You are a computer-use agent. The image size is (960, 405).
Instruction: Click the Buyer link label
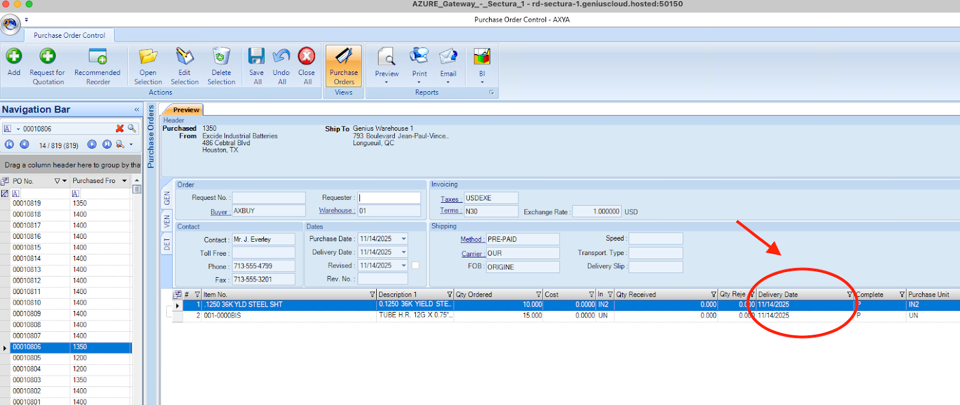click(x=218, y=212)
